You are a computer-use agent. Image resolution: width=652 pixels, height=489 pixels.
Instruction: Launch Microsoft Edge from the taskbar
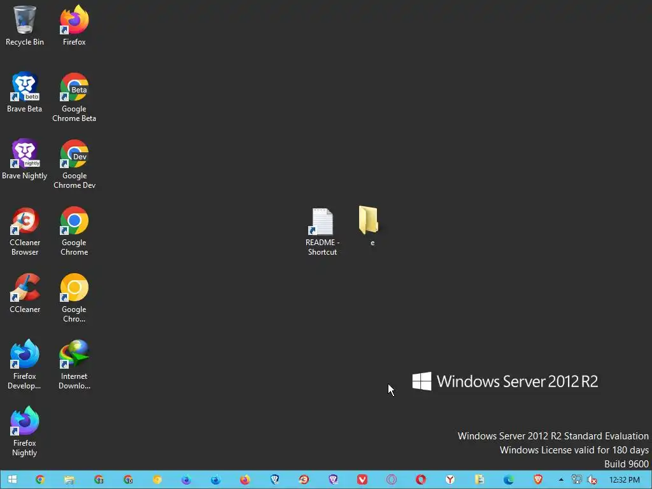(509, 479)
